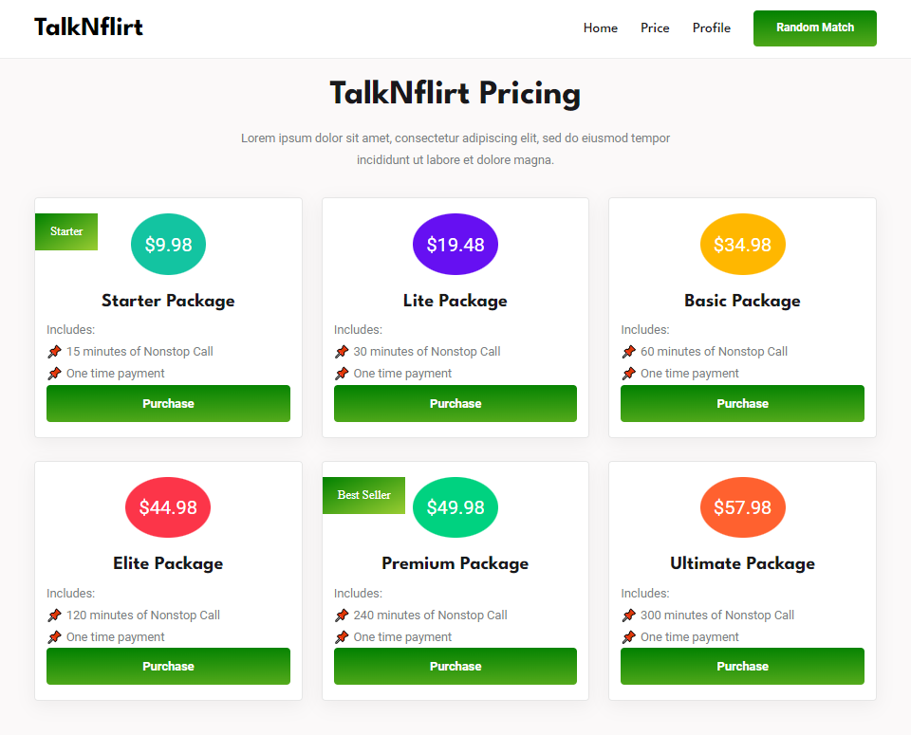
Task: Click the pin icon beside 15 minutes feature
Action: 55,351
